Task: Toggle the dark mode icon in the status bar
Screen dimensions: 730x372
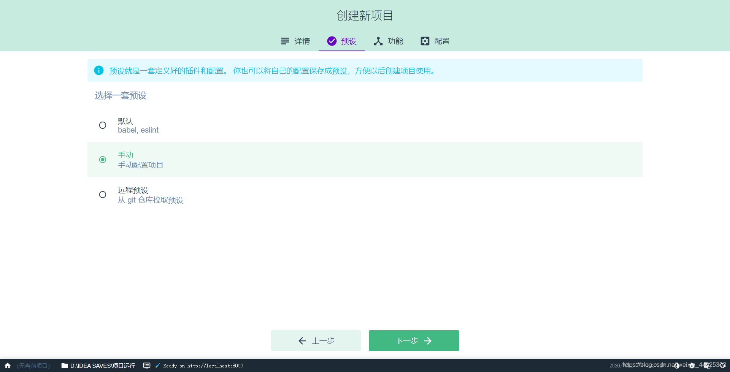Action: click(677, 366)
